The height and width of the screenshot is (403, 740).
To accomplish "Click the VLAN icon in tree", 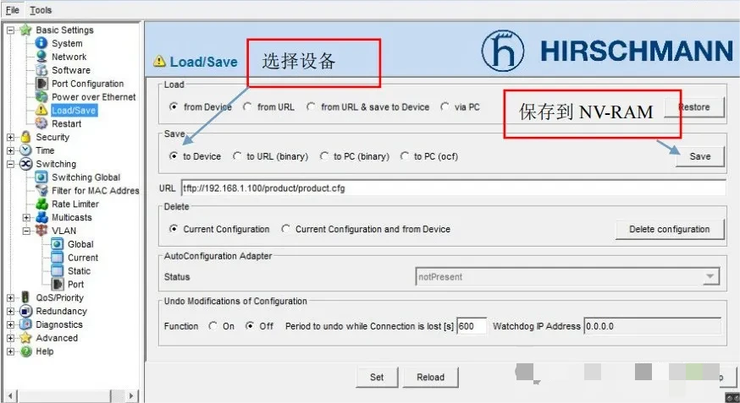I will tap(41, 231).
